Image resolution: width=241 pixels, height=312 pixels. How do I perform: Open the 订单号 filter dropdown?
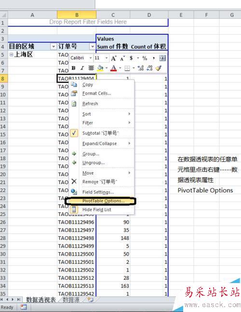click(92, 47)
